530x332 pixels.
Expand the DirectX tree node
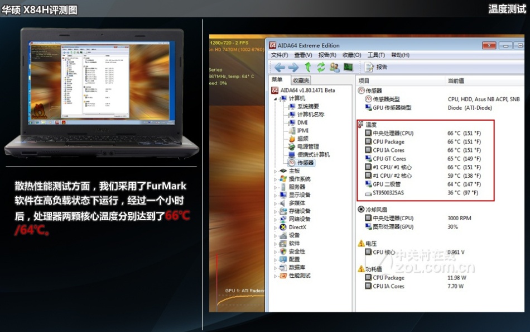pos(276,227)
